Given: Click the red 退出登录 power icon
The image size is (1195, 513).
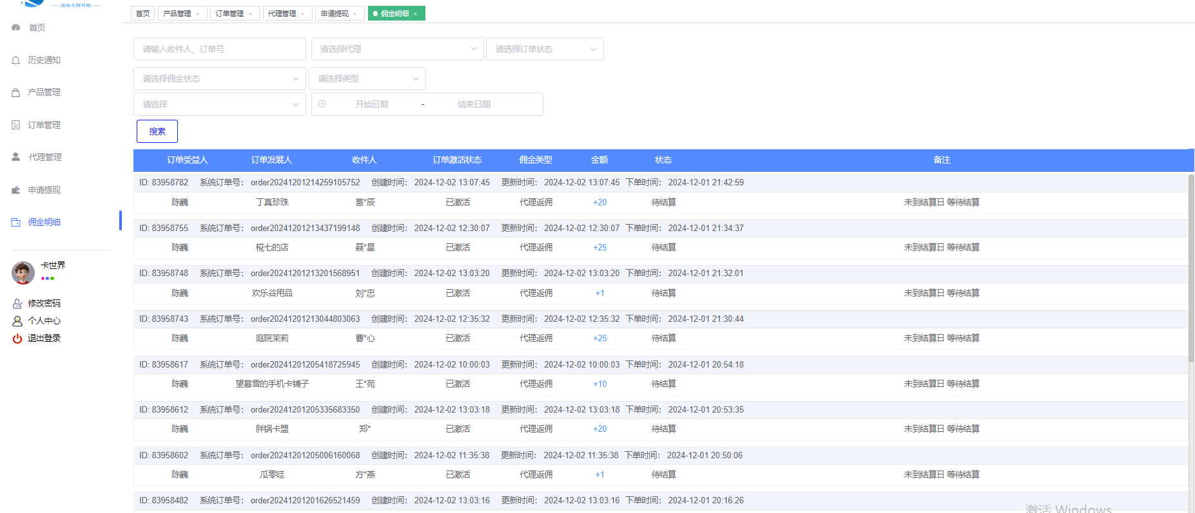Looking at the screenshot, I should click(17, 338).
